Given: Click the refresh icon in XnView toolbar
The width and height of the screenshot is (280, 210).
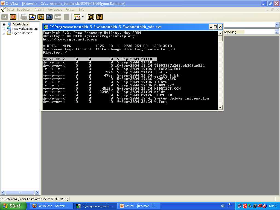Looking at the screenshot, I should click(13, 17).
